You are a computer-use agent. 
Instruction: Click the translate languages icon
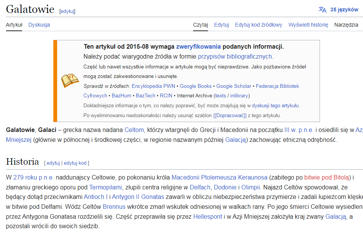click(x=322, y=10)
